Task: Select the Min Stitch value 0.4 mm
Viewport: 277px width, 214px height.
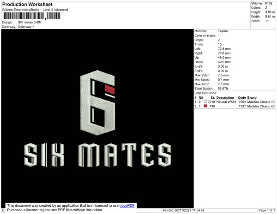Action: [223, 80]
